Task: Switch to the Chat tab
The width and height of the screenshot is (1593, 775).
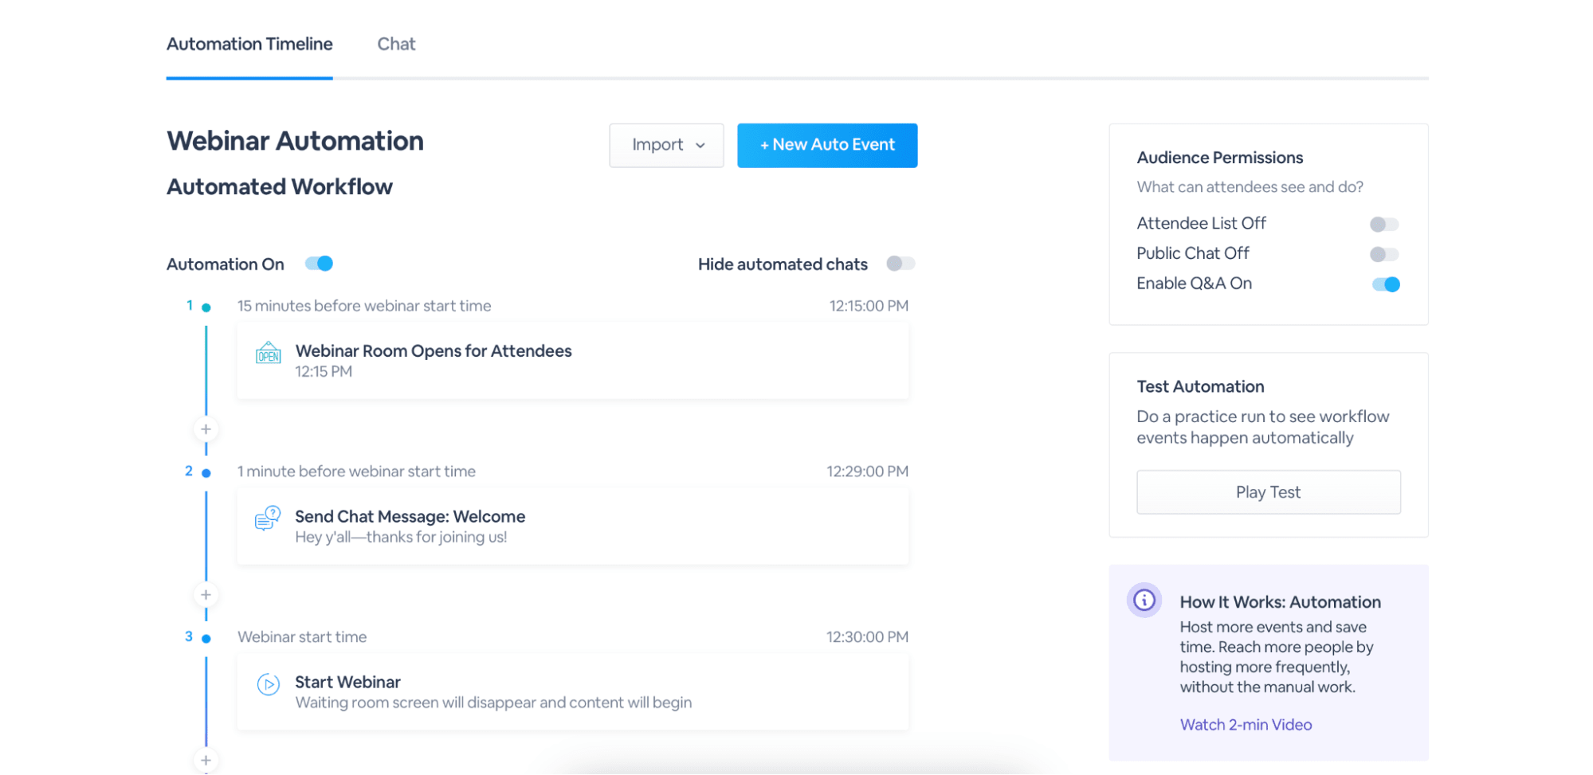Action: 396,44
